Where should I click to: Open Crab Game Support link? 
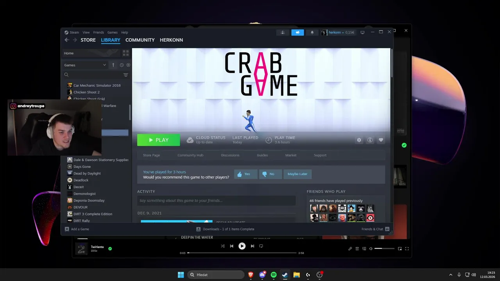320,155
